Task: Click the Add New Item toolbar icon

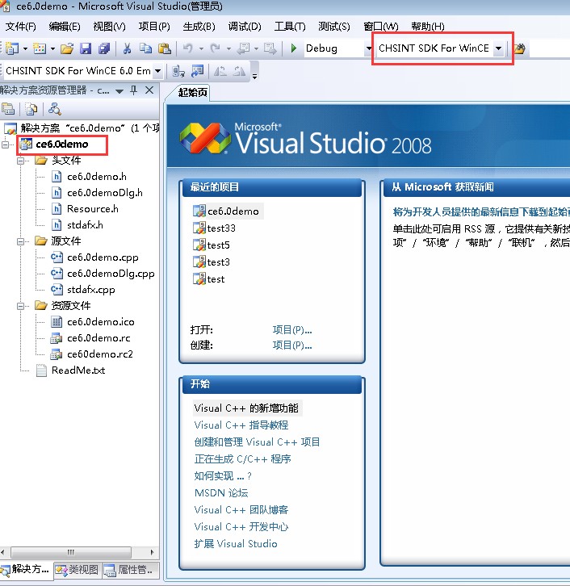Action: 40,48
